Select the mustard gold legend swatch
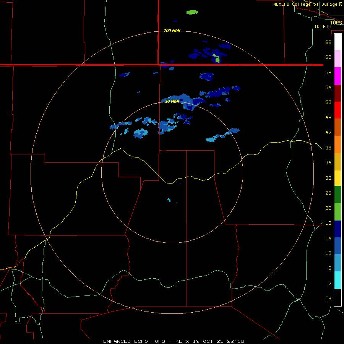 [338, 162]
